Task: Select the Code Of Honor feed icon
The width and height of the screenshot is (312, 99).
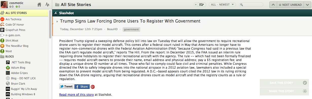Action: click(2, 25)
